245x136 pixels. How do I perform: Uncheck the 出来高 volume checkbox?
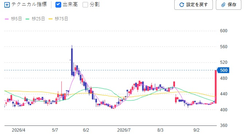point(58,4)
